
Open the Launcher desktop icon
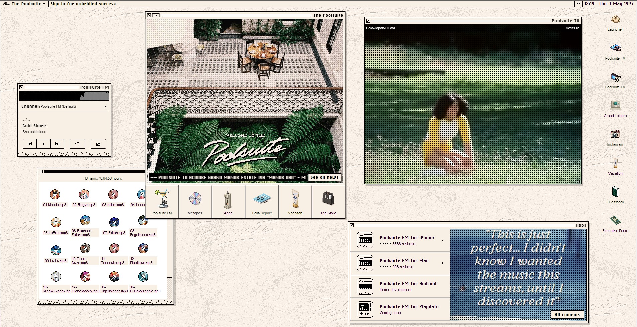[615, 20]
